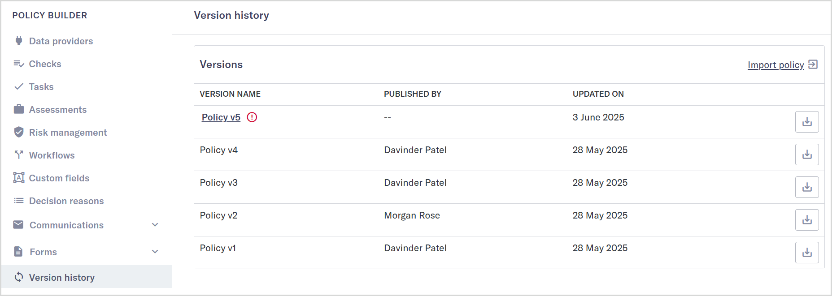Open Checks in the sidebar
Screen dimensions: 832x296
(45, 64)
